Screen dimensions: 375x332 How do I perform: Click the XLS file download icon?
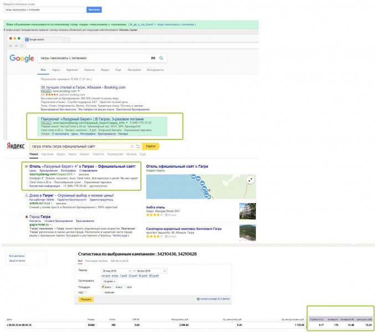click(198, 299)
